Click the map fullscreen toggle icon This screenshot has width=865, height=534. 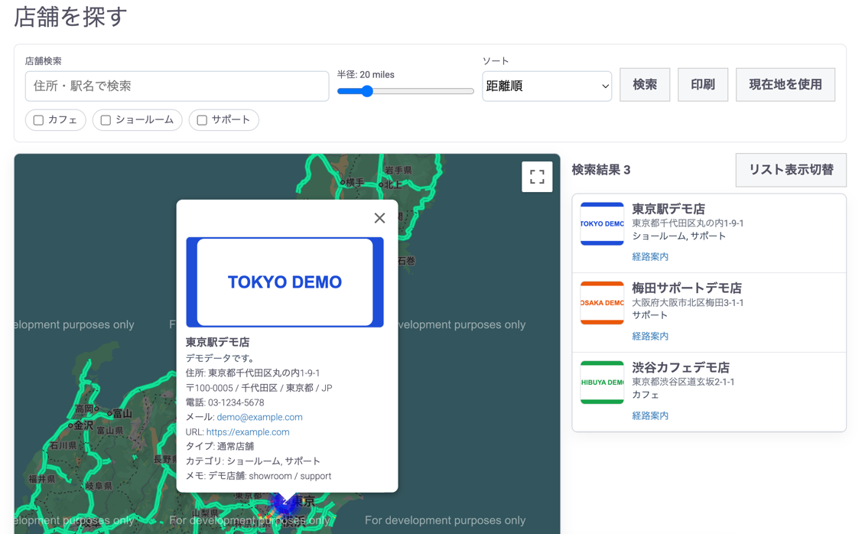click(537, 177)
